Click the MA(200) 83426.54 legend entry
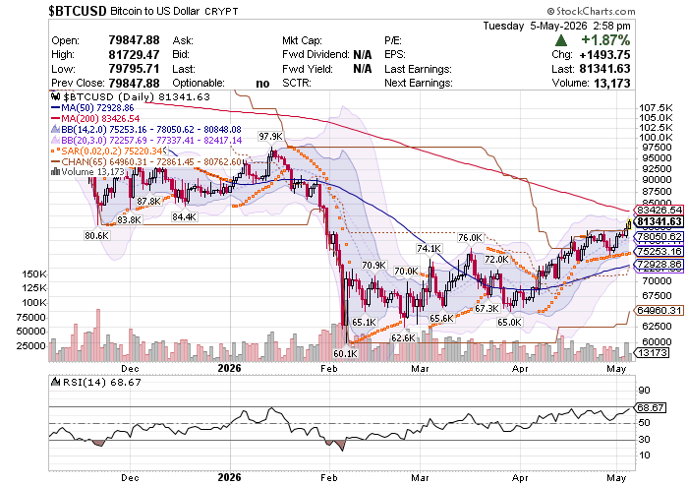The width and height of the screenshot is (688, 486). (95, 118)
